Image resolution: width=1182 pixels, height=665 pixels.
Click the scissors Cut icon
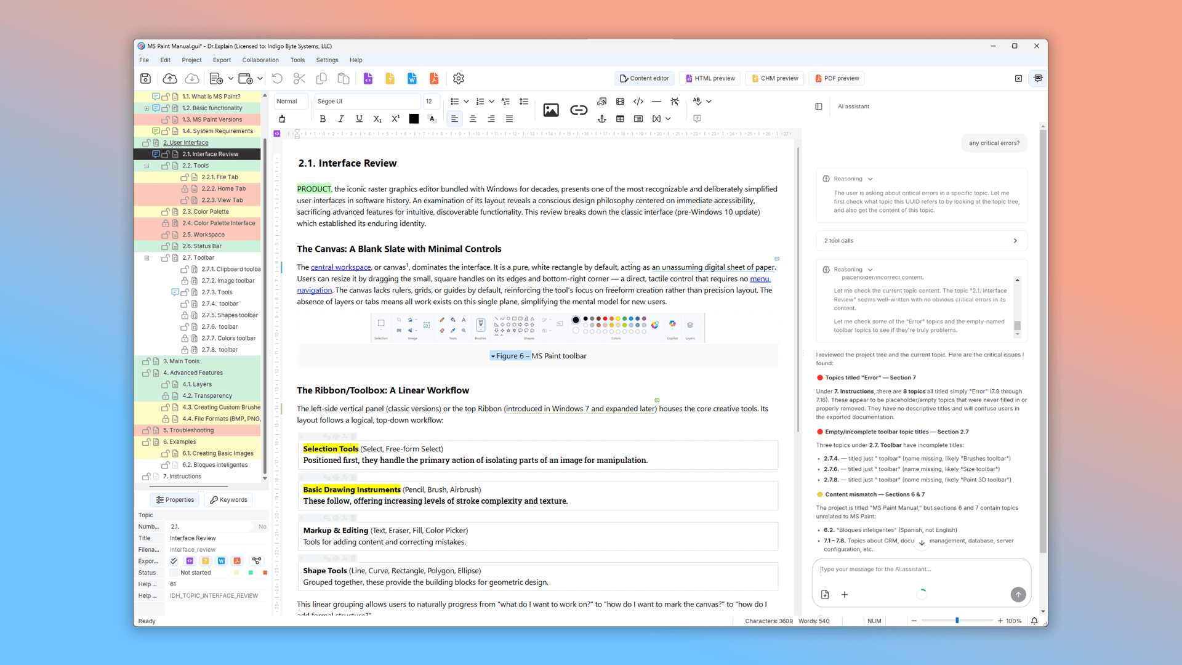click(299, 78)
